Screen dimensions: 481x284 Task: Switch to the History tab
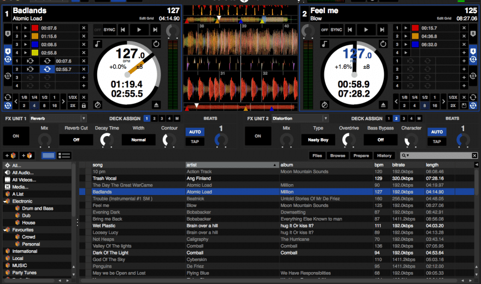(384, 156)
